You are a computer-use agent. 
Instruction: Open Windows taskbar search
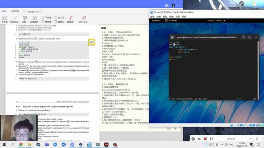click(x=12, y=144)
